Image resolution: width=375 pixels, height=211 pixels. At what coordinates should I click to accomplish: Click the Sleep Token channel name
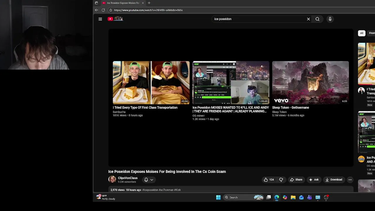(279, 112)
